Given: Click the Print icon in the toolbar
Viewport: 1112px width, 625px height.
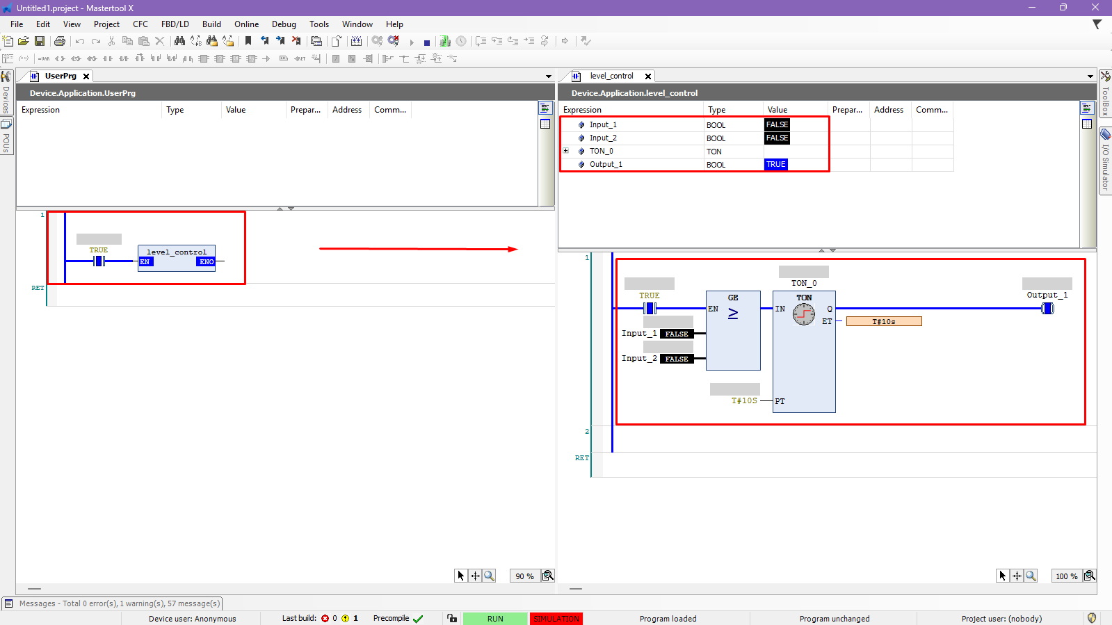Looking at the screenshot, I should [60, 42].
